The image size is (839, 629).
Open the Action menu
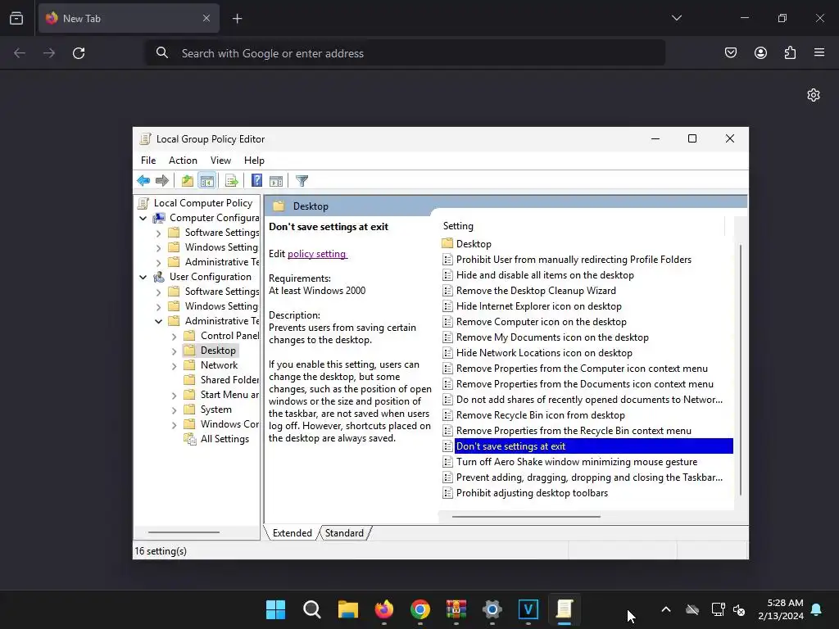183,161
